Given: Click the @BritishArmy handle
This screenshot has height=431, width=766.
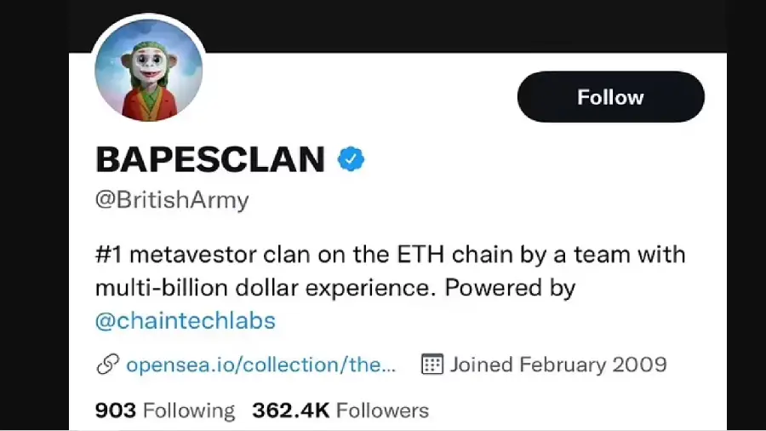Looking at the screenshot, I should point(172,201).
